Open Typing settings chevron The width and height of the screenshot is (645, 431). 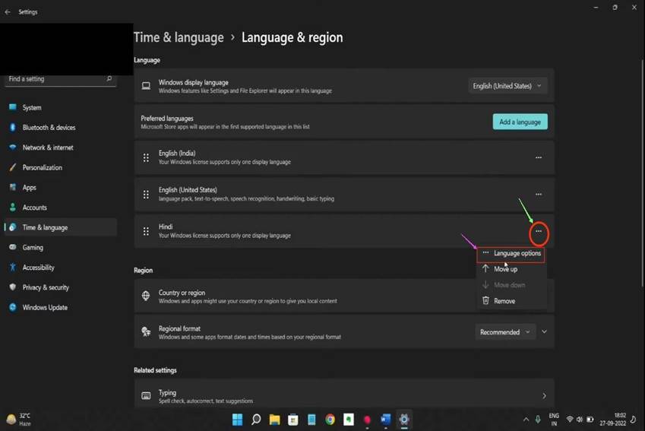(x=544, y=395)
